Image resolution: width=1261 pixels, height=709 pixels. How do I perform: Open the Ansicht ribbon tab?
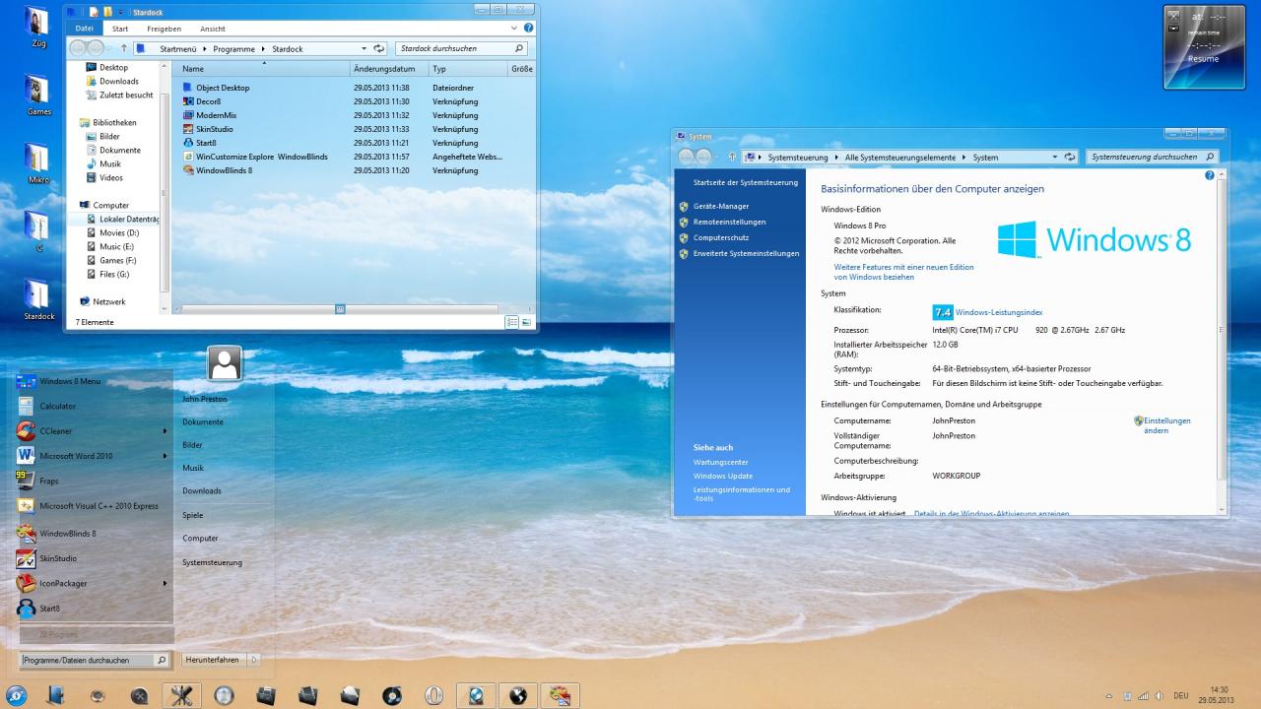pos(212,29)
